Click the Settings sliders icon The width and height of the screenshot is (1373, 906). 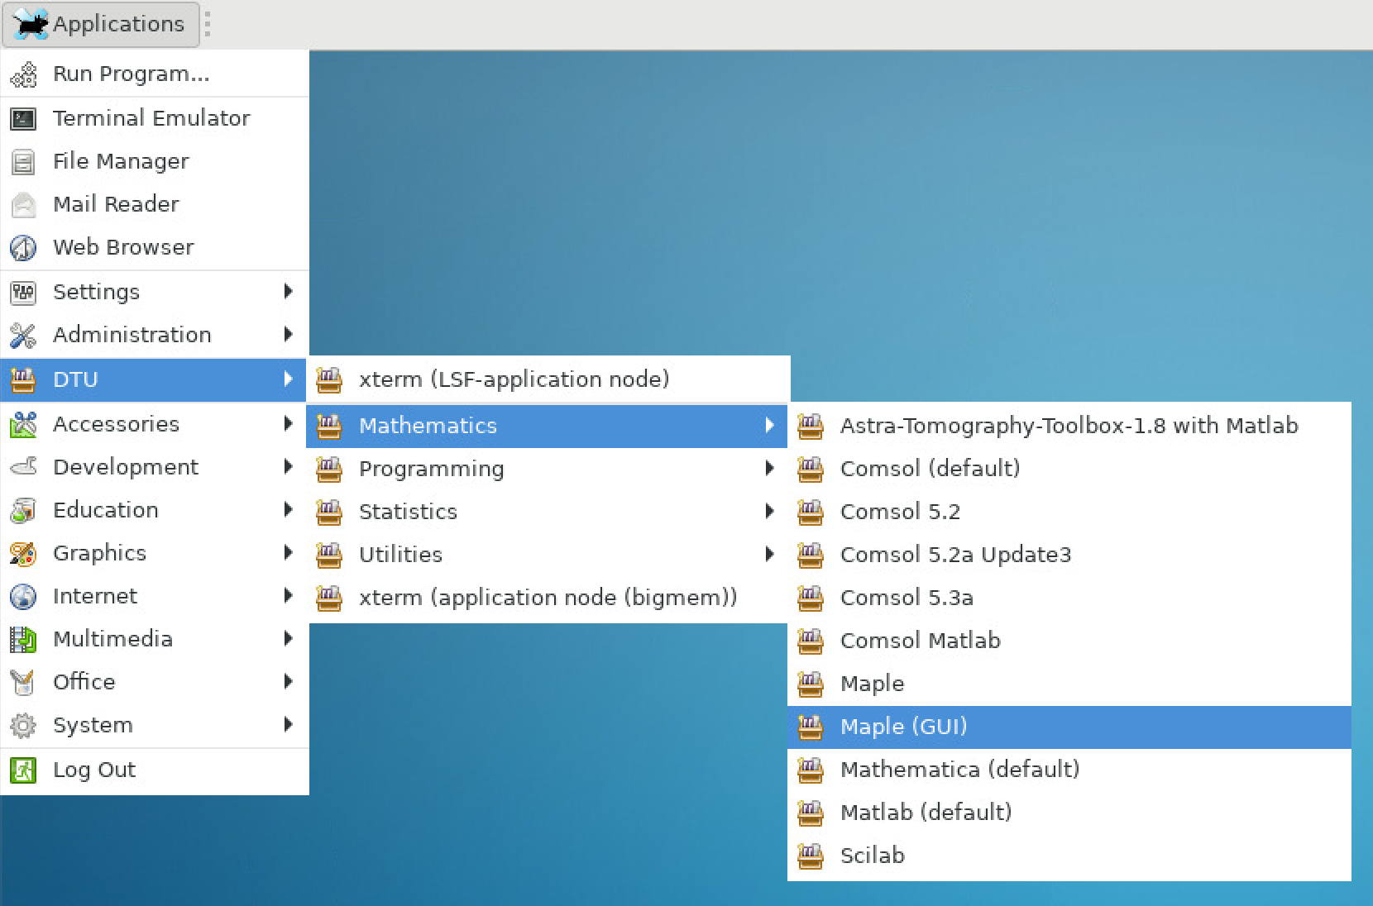pos(23,293)
